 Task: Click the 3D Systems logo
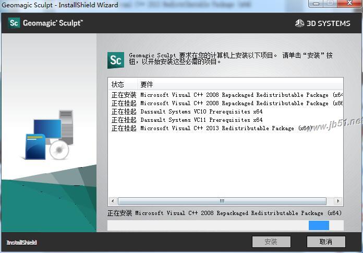322,23
